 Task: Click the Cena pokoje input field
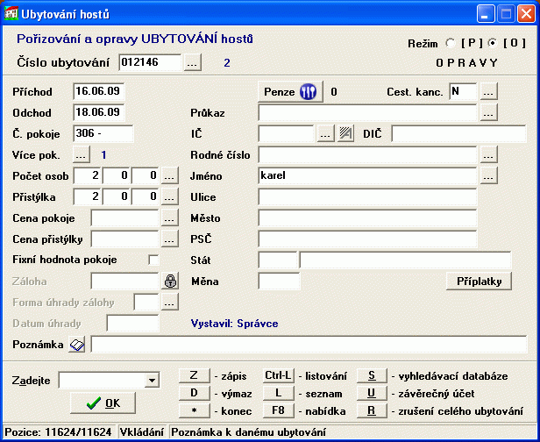[124, 217]
